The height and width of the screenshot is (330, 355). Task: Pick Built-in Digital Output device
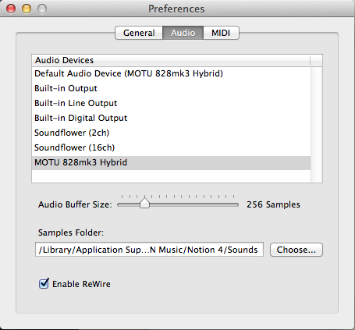pos(171,118)
